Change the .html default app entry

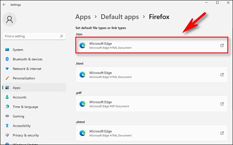click(151, 75)
